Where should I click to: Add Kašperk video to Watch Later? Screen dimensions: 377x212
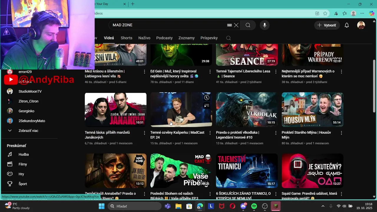pyautogui.click(x=207, y=98)
